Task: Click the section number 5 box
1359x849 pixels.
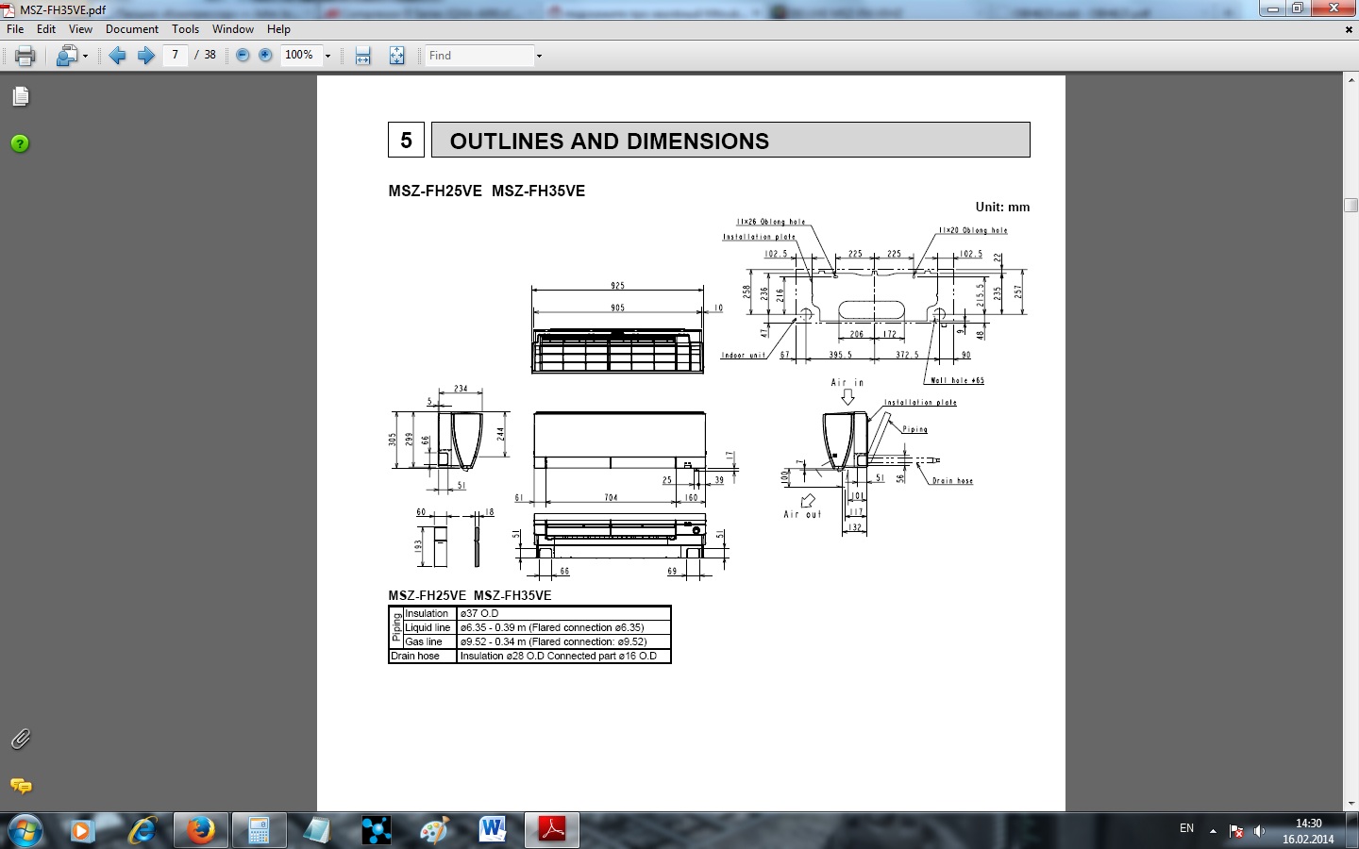Action: 406,140
